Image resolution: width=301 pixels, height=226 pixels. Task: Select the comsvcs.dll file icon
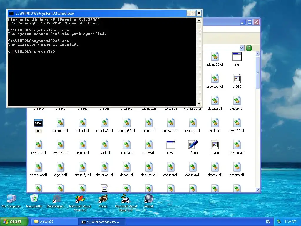point(171,123)
